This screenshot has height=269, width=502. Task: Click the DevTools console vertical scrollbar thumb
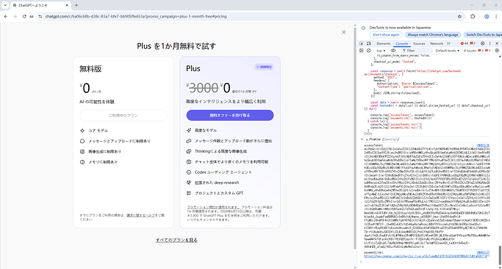500,255
